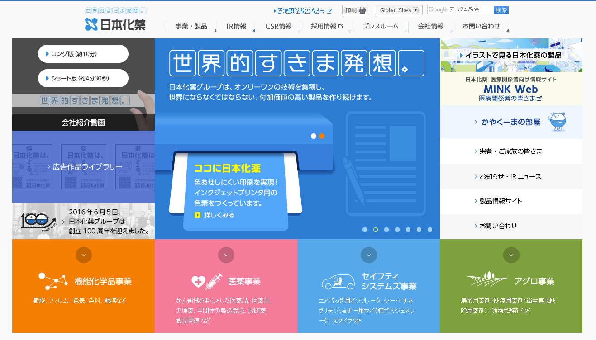Viewport: 596px width, 340px height.
Task: Open the Global Sites dropdown
Action: click(399, 10)
